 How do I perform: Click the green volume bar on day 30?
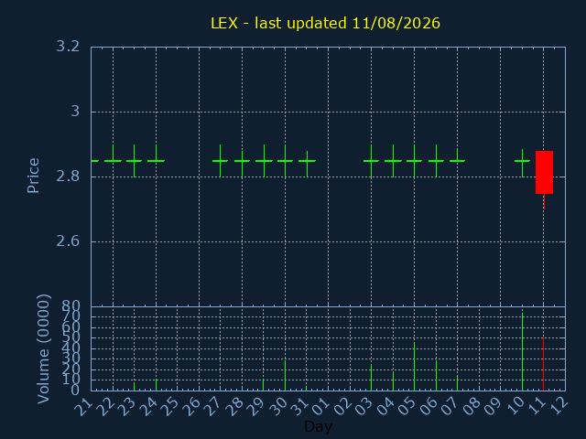(285, 376)
